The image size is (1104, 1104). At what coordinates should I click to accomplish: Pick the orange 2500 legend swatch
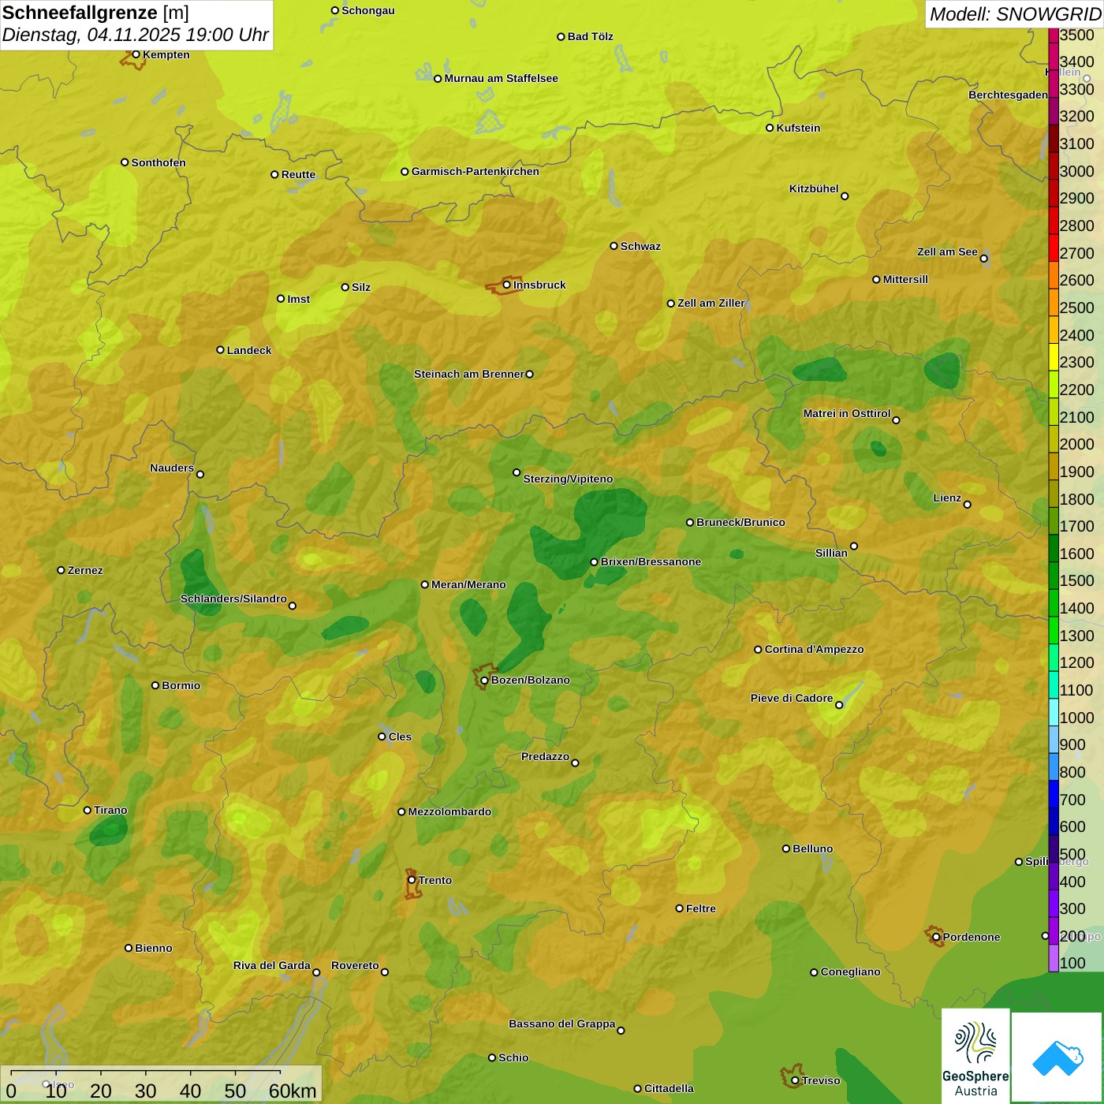(x=1054, y=302)
